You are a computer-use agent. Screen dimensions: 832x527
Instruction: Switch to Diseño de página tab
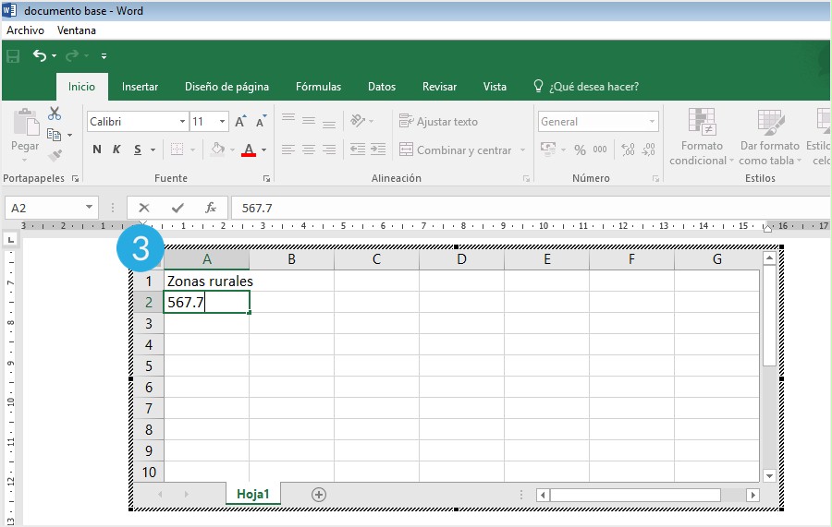click(x=226, y=87)
